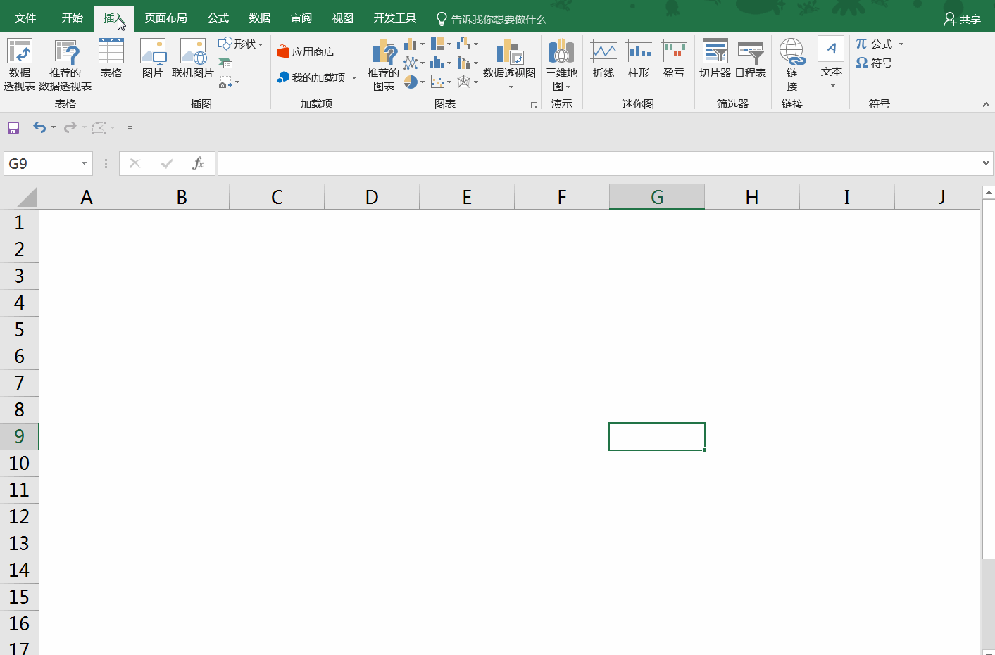Select column J header

point(937,197)
